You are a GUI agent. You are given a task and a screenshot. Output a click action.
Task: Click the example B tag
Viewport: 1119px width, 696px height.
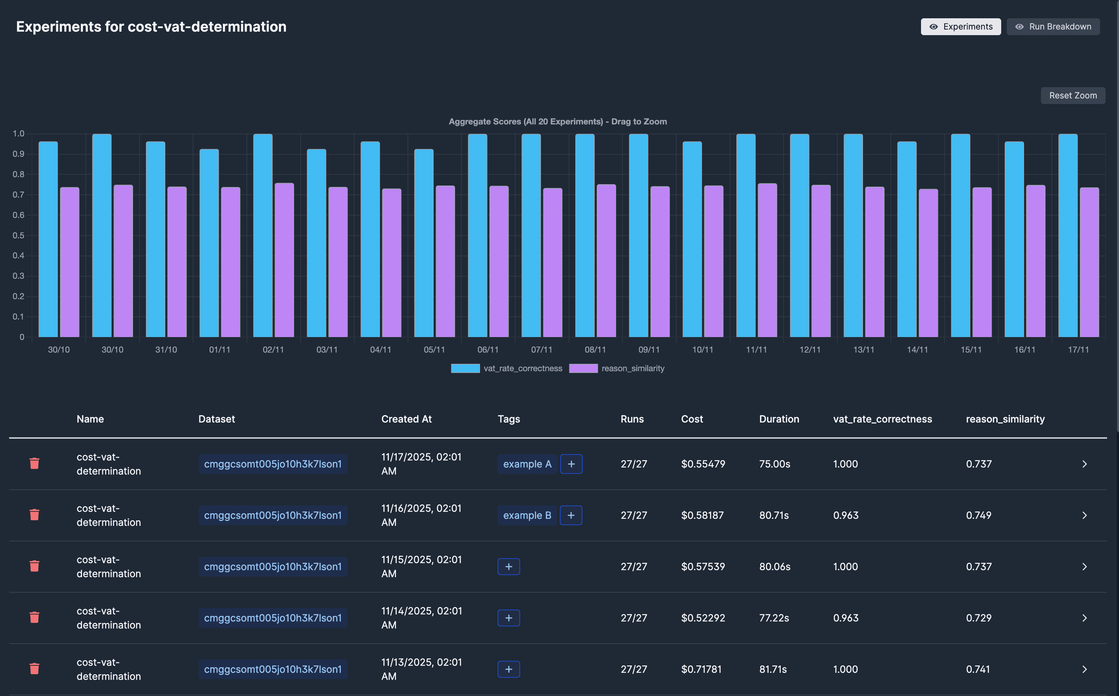coord(527,515)
